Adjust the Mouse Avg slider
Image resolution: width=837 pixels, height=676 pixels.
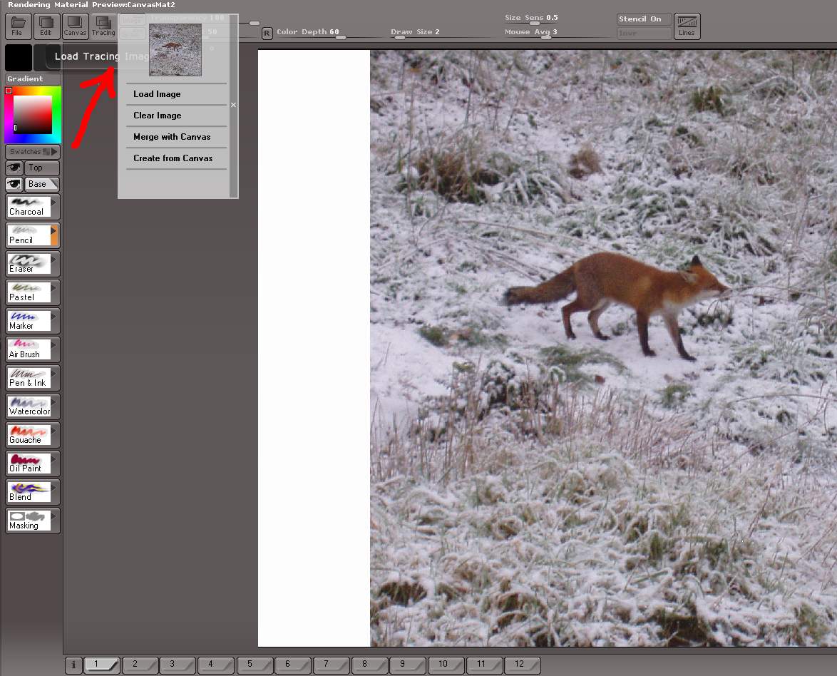point(545,37)
